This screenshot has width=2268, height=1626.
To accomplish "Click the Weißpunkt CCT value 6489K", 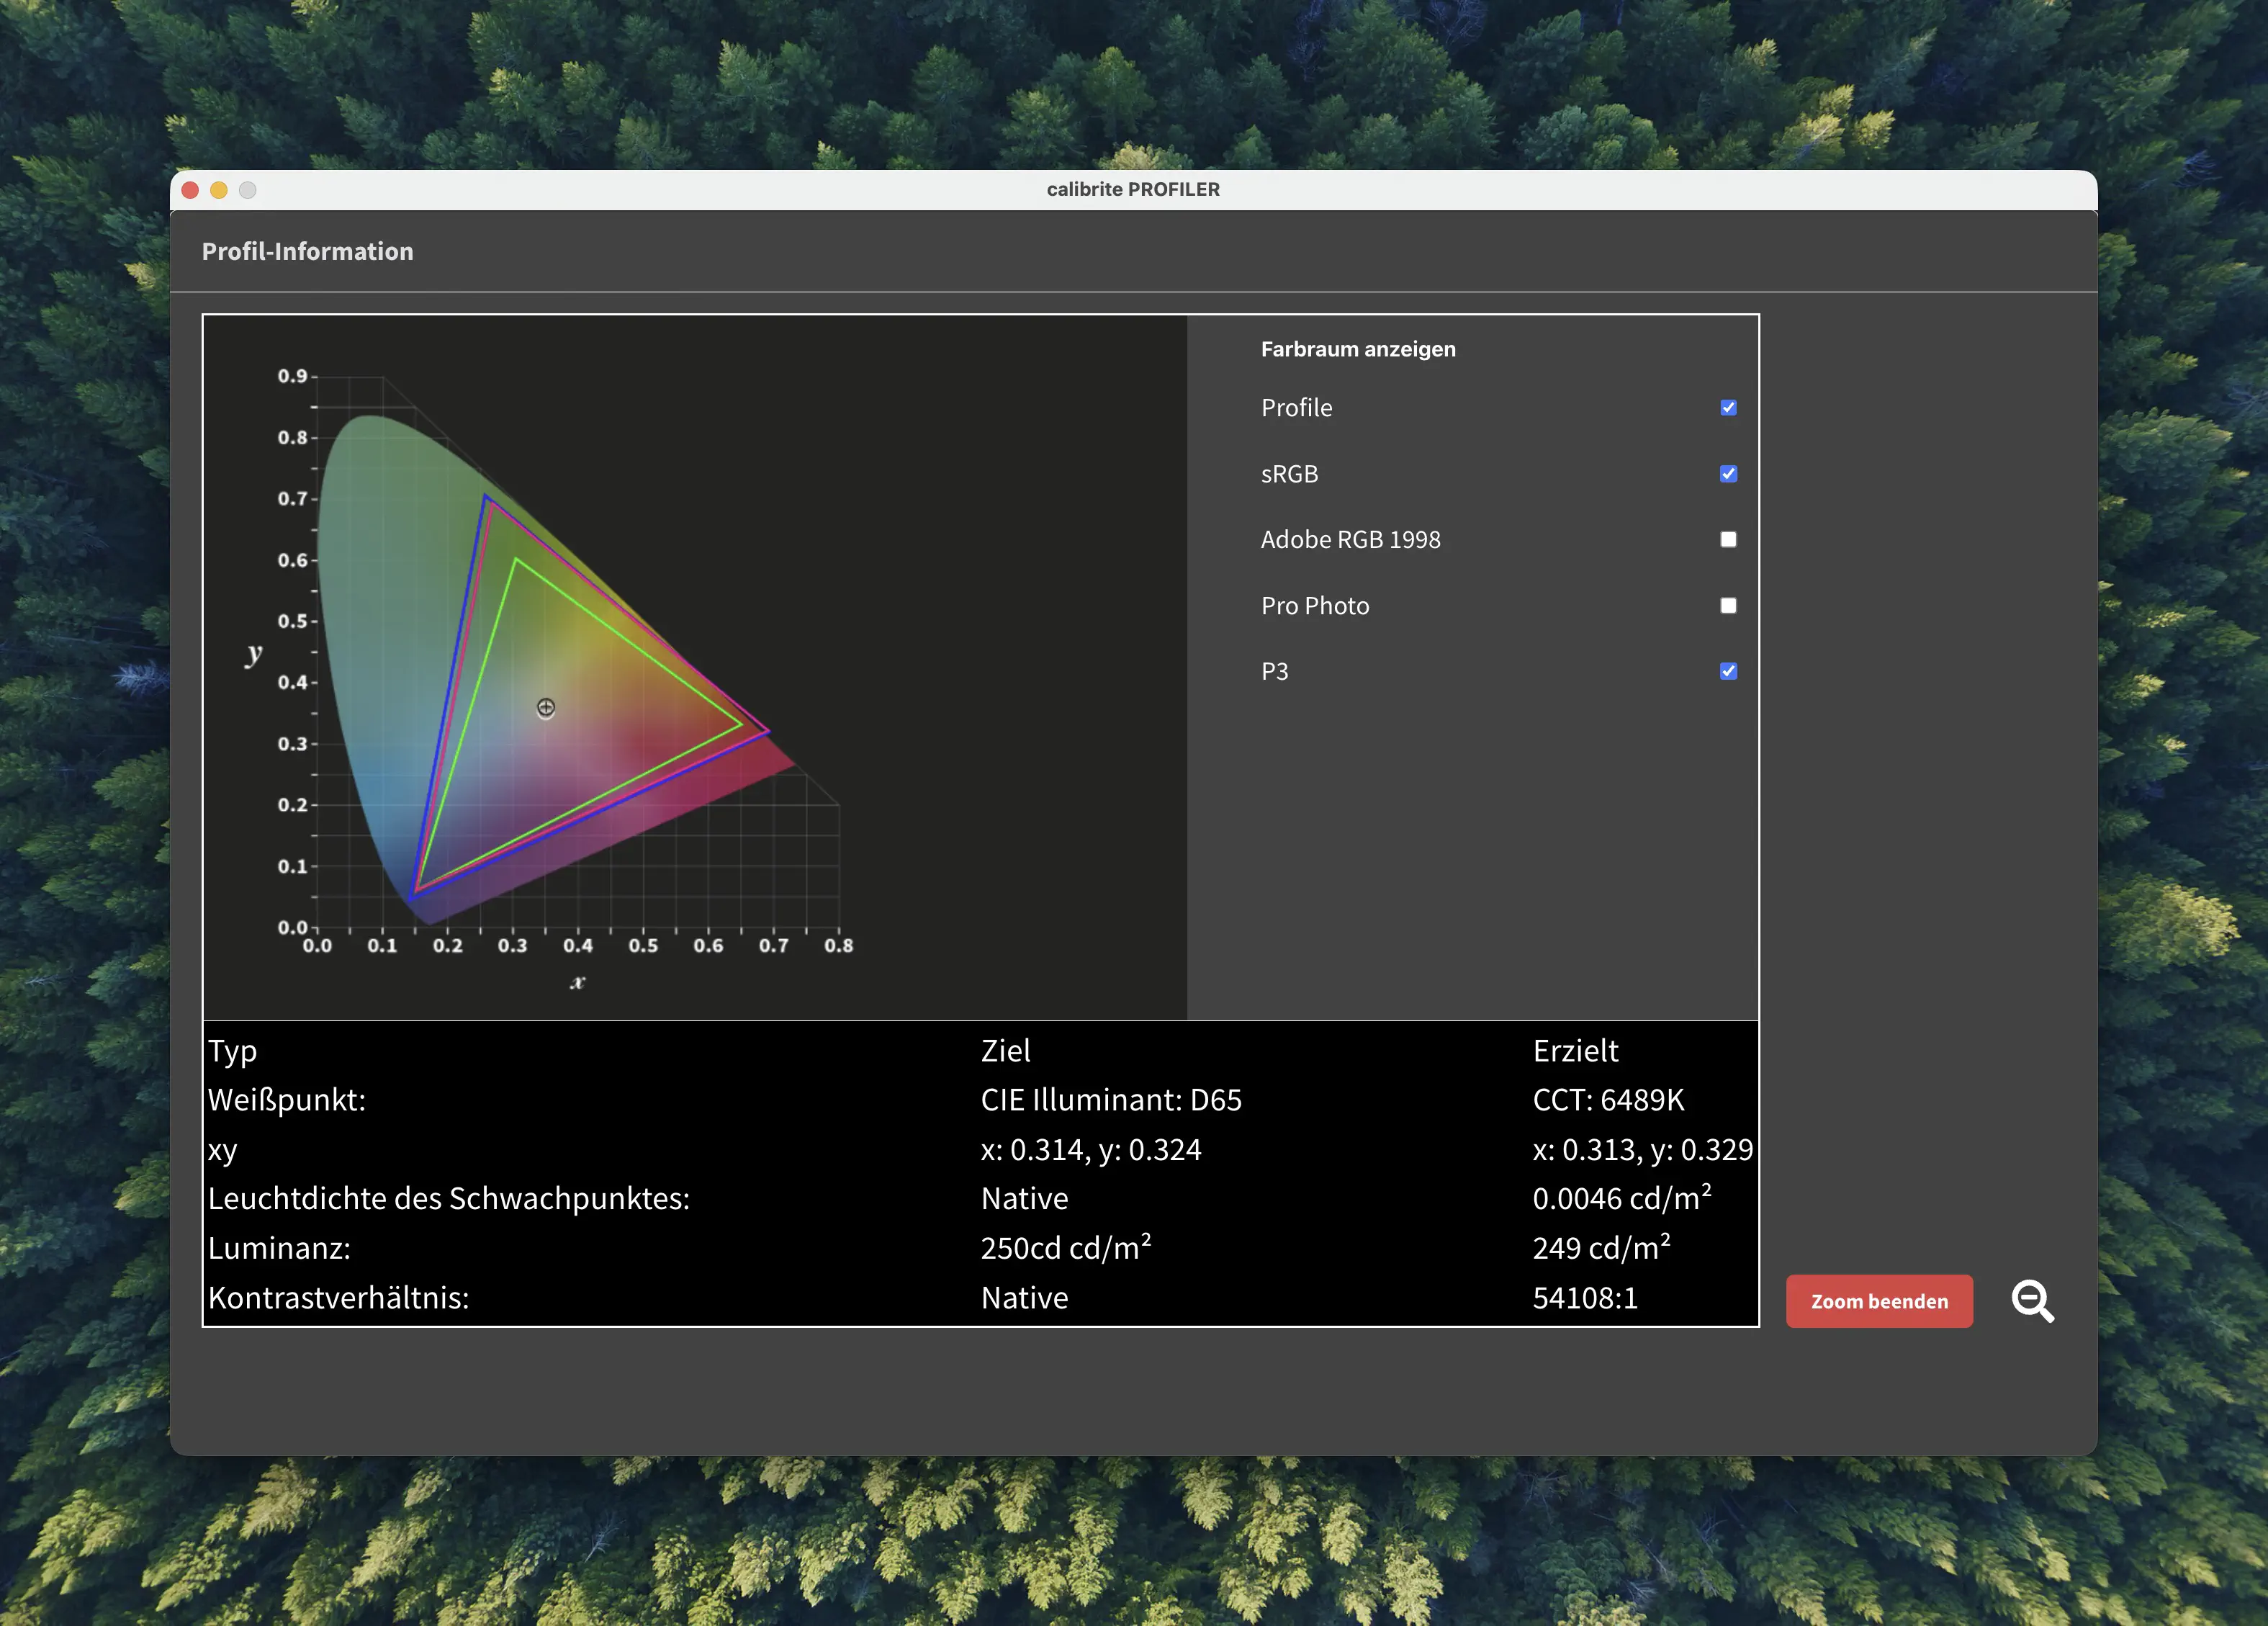I will [1607, 1100].
